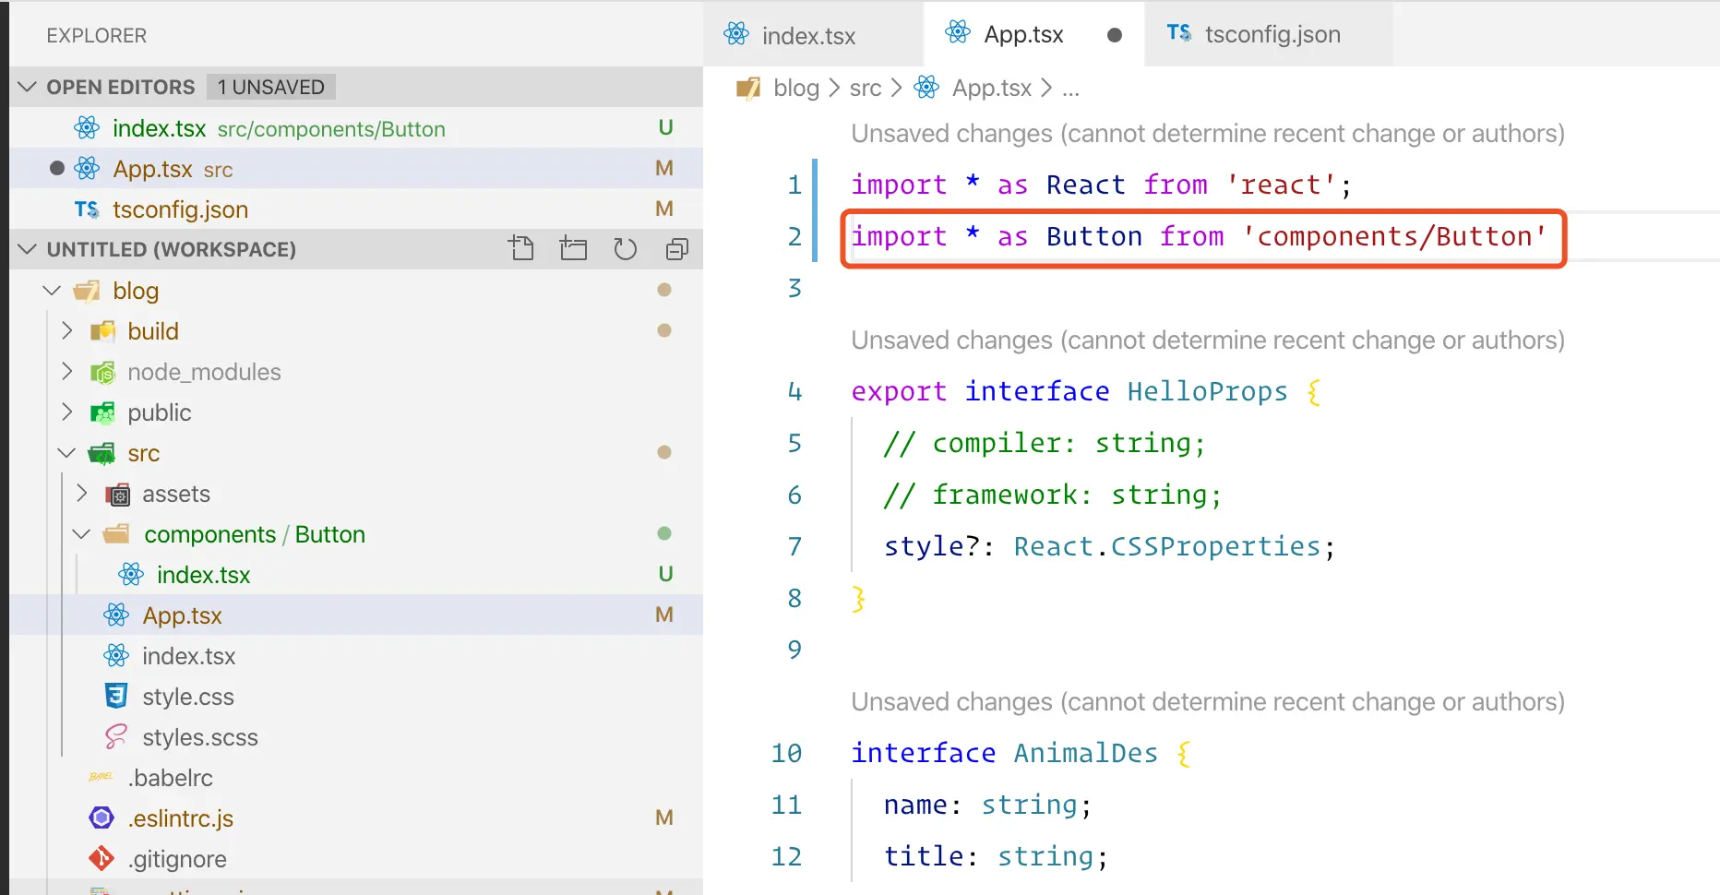The height and width of the screenshot is (895, 1720).
Task: Click the React icon beside App.tsx in breadcrumb
Action: (x=926, y=88)
